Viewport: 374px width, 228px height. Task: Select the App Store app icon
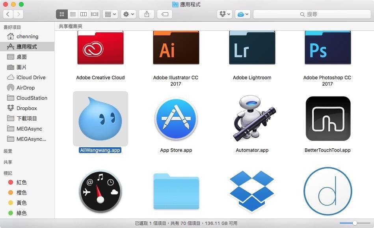pos(176,119)
